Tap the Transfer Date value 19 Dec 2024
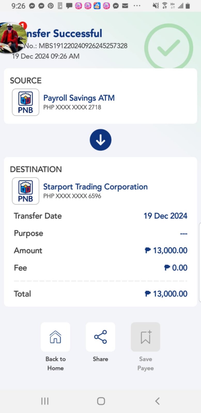201x413 pixels. [x=165, y=216]
